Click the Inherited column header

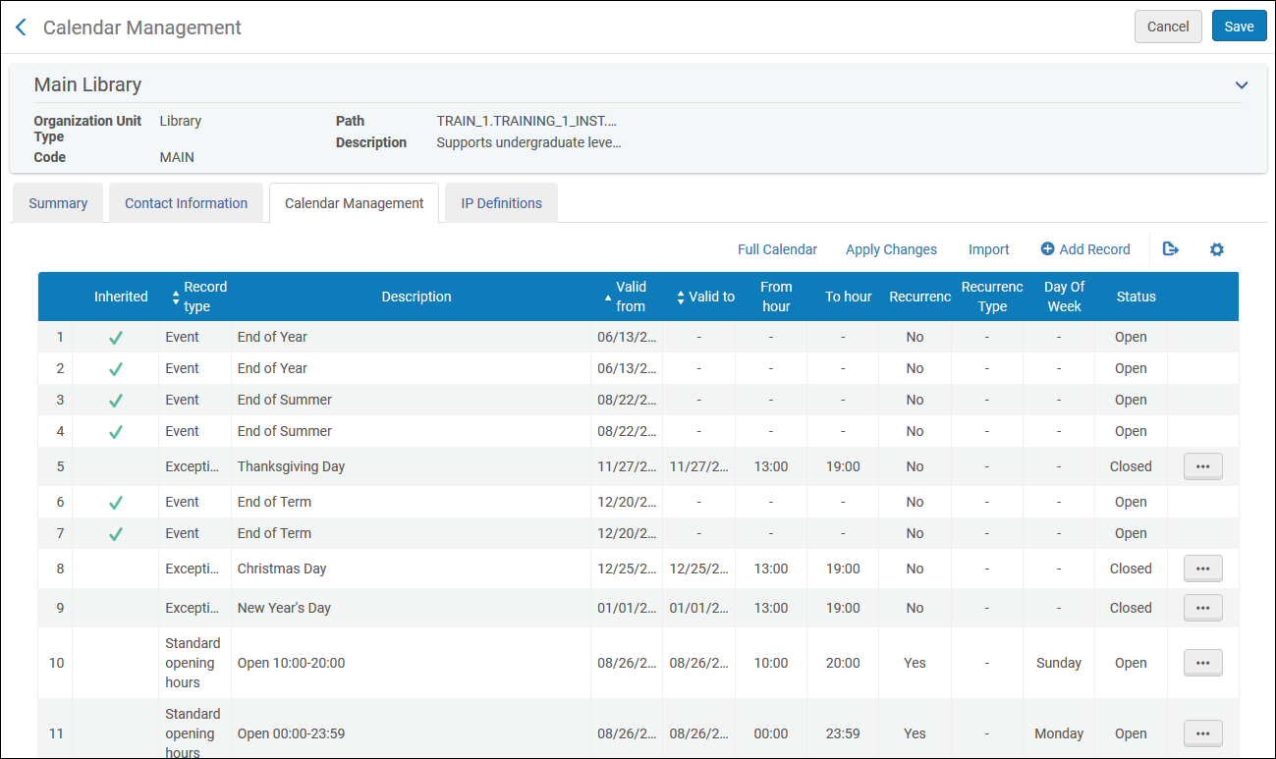[x=121, y=297]
